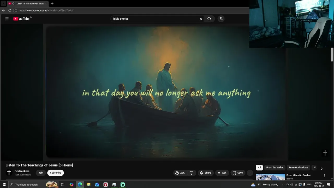This screenshot has height=188, width=334.
Task: Open Task View in taskbar
Action: click(63, 185)
